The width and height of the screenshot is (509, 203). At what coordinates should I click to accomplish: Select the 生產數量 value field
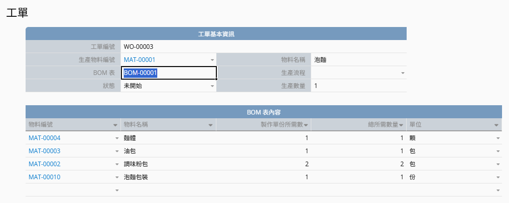point(358,86)
